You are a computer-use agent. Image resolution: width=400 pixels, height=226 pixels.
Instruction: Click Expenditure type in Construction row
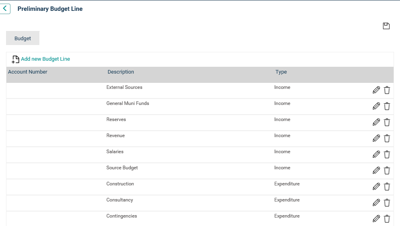(287, 184)
